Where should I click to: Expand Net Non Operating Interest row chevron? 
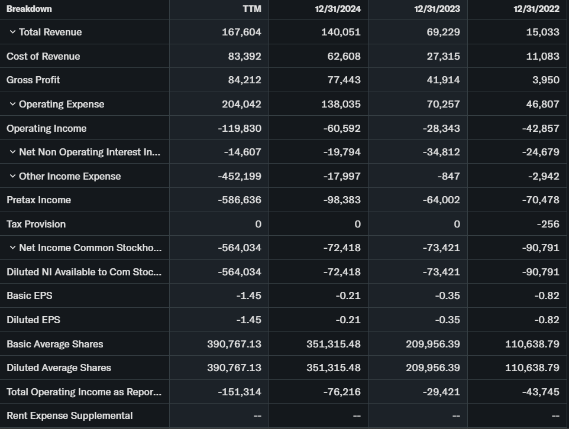pyautogui.click(x=12, y=152)
